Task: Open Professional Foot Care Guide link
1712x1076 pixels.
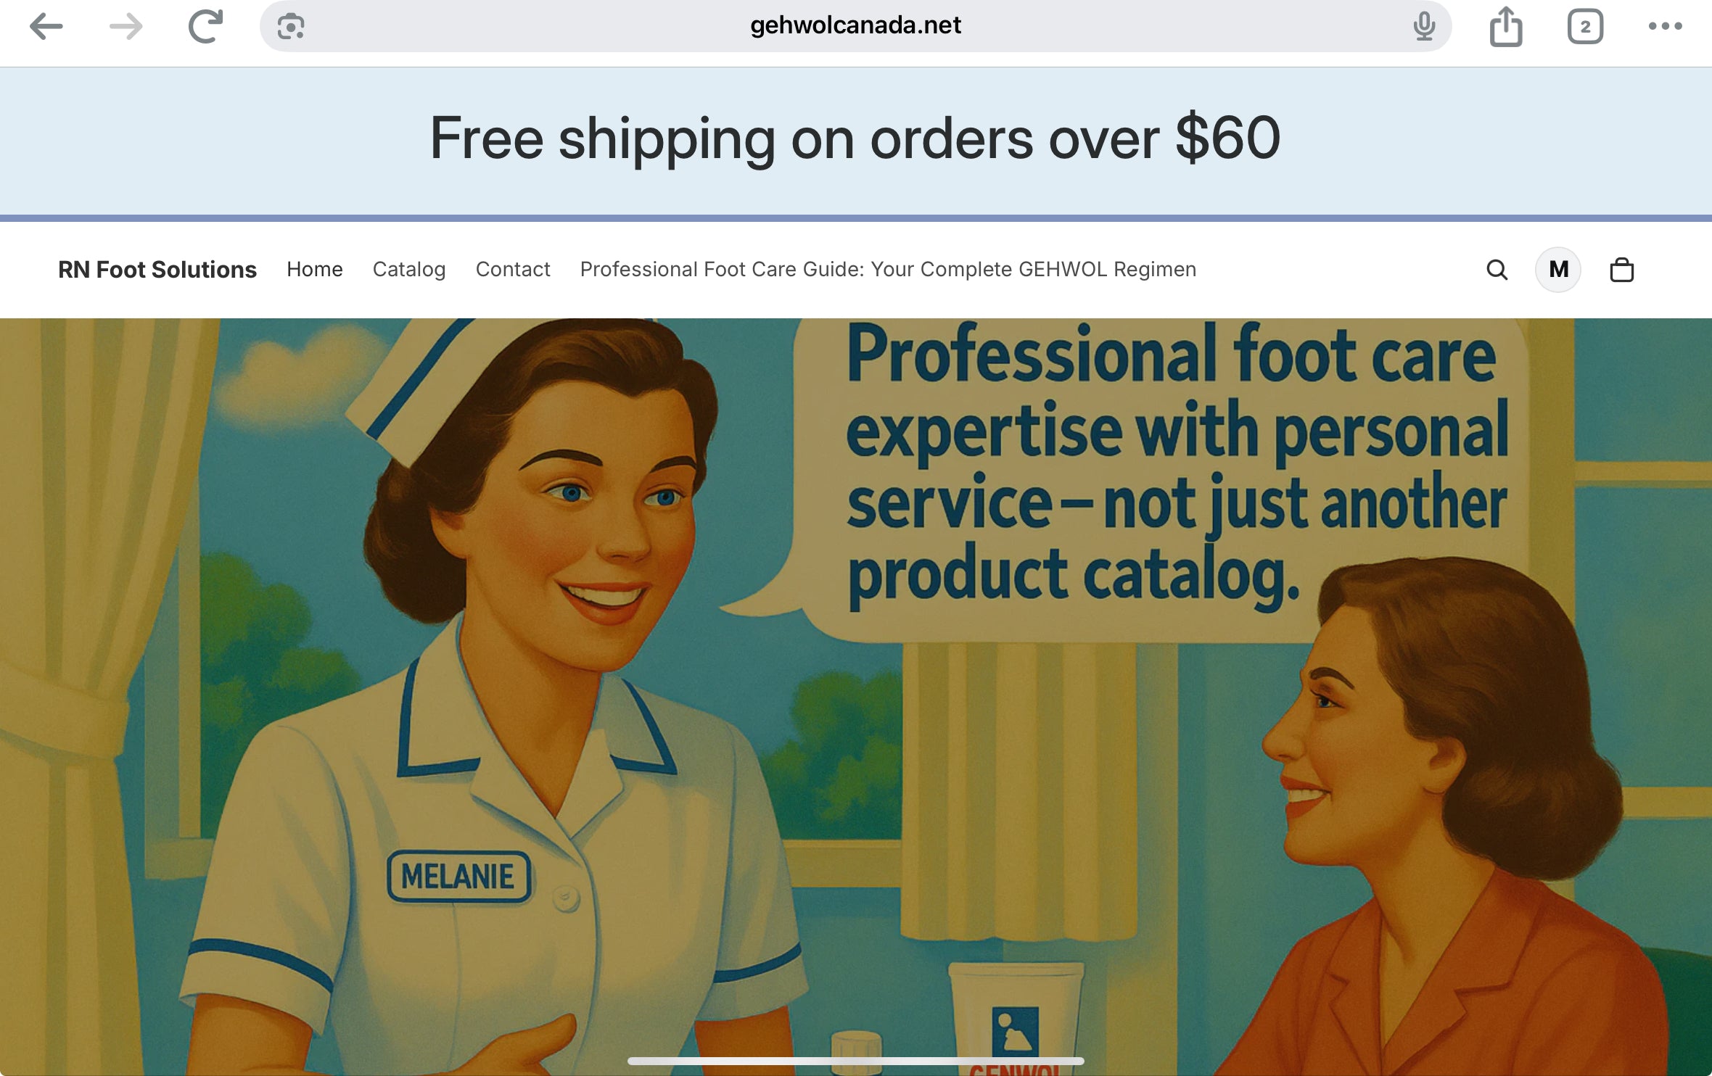Action: click(x=888, y=269)
